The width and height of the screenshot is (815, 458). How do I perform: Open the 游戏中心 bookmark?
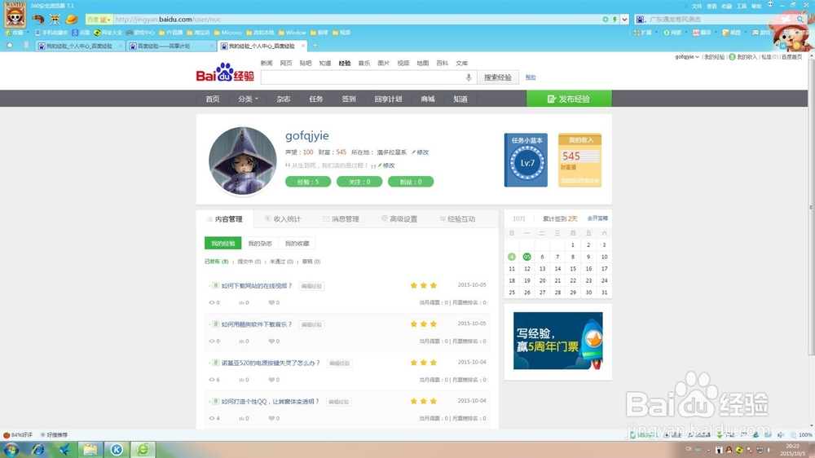point(140,33)
